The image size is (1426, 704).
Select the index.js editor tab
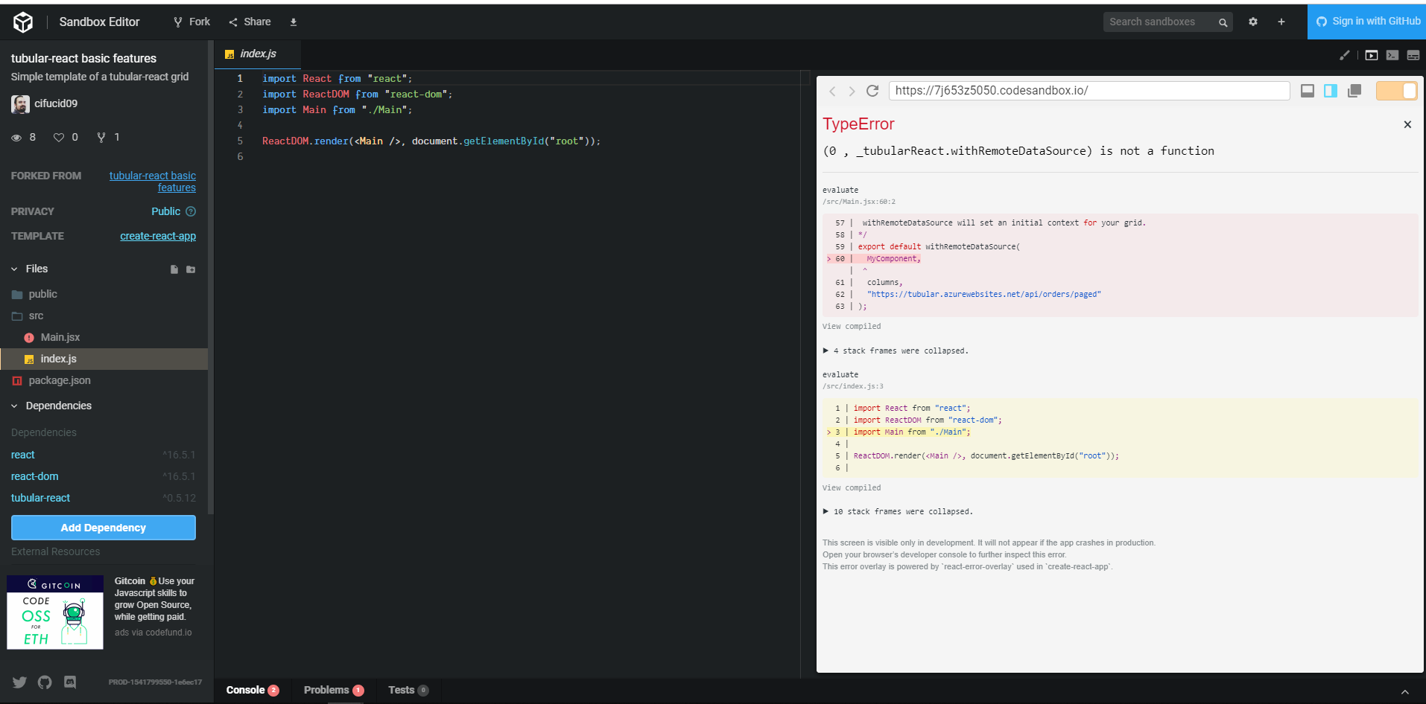click(x=258, y=54)
